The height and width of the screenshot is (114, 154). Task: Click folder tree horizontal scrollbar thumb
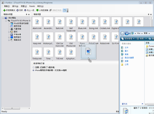tap(12, 108)
